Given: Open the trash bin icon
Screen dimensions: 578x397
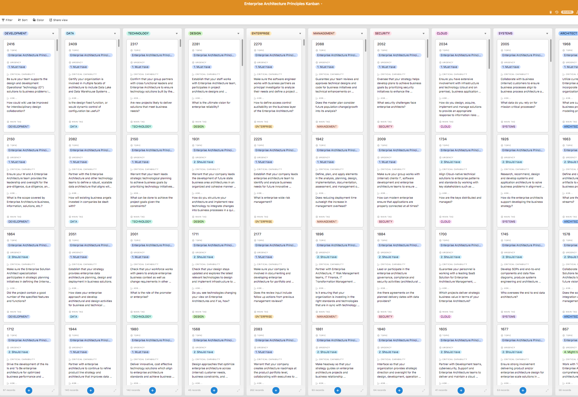Looking at the screenshot, I should click(551, 12).
